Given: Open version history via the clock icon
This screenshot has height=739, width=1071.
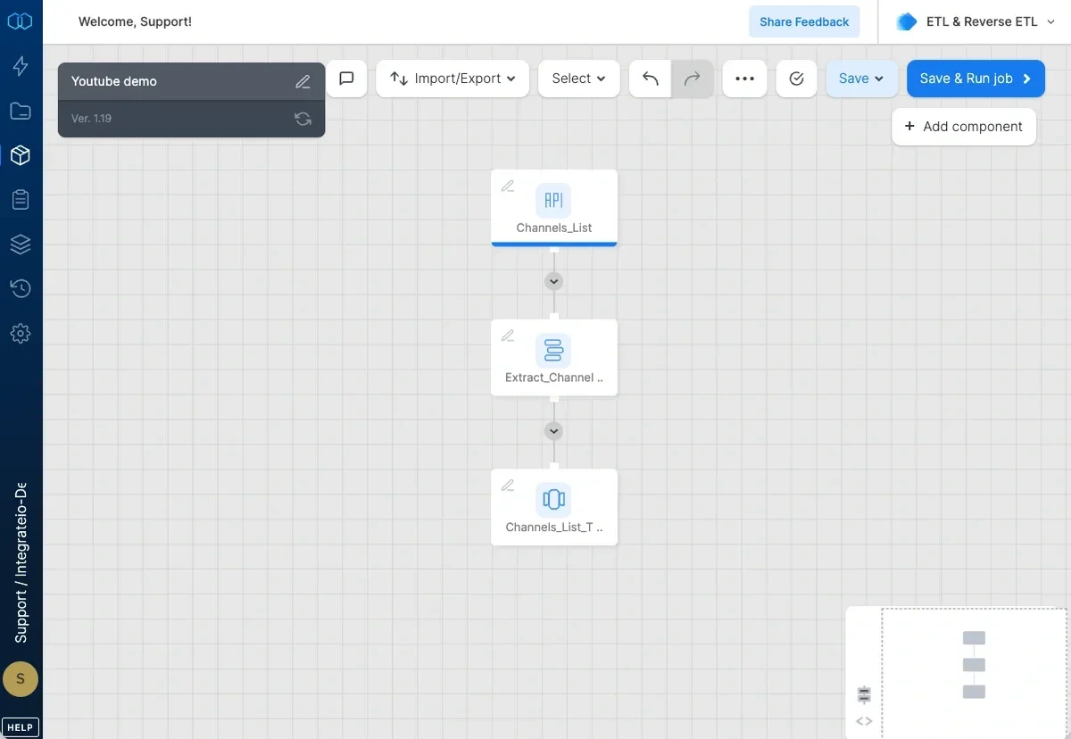Looking at the screenshot, I should tap(21, 288).
